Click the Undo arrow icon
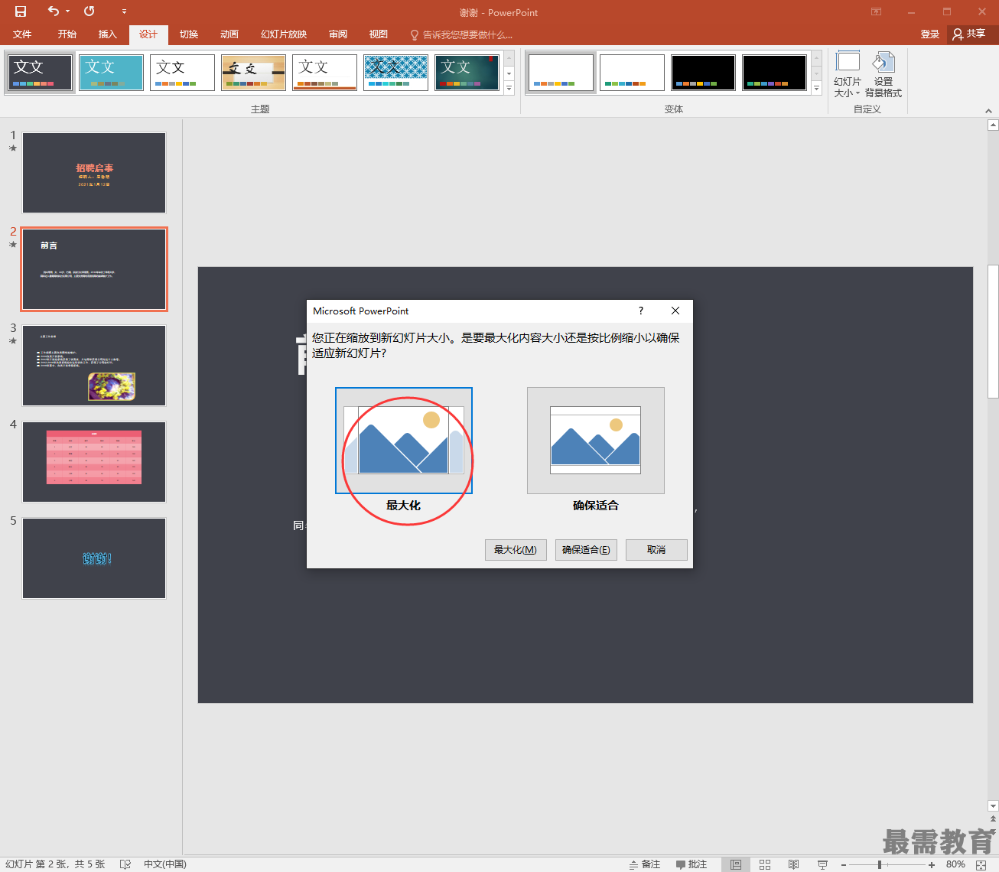 pos(53,11)
